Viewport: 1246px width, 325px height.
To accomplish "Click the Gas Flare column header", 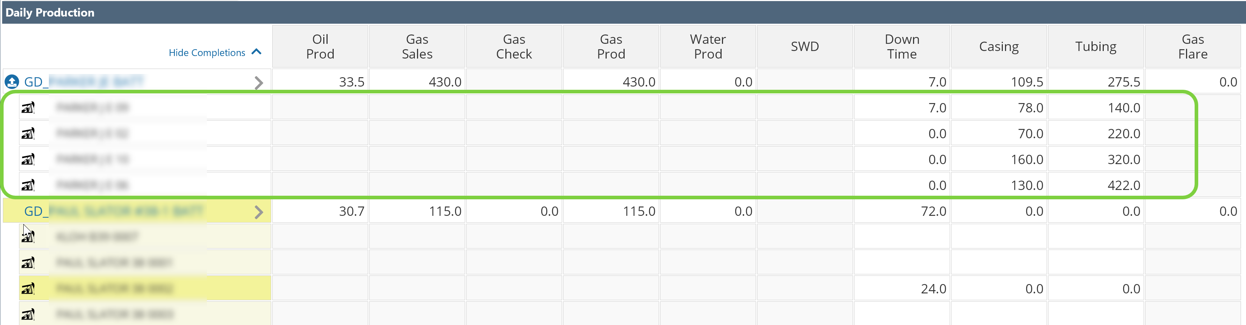I will pos(1192,46).
